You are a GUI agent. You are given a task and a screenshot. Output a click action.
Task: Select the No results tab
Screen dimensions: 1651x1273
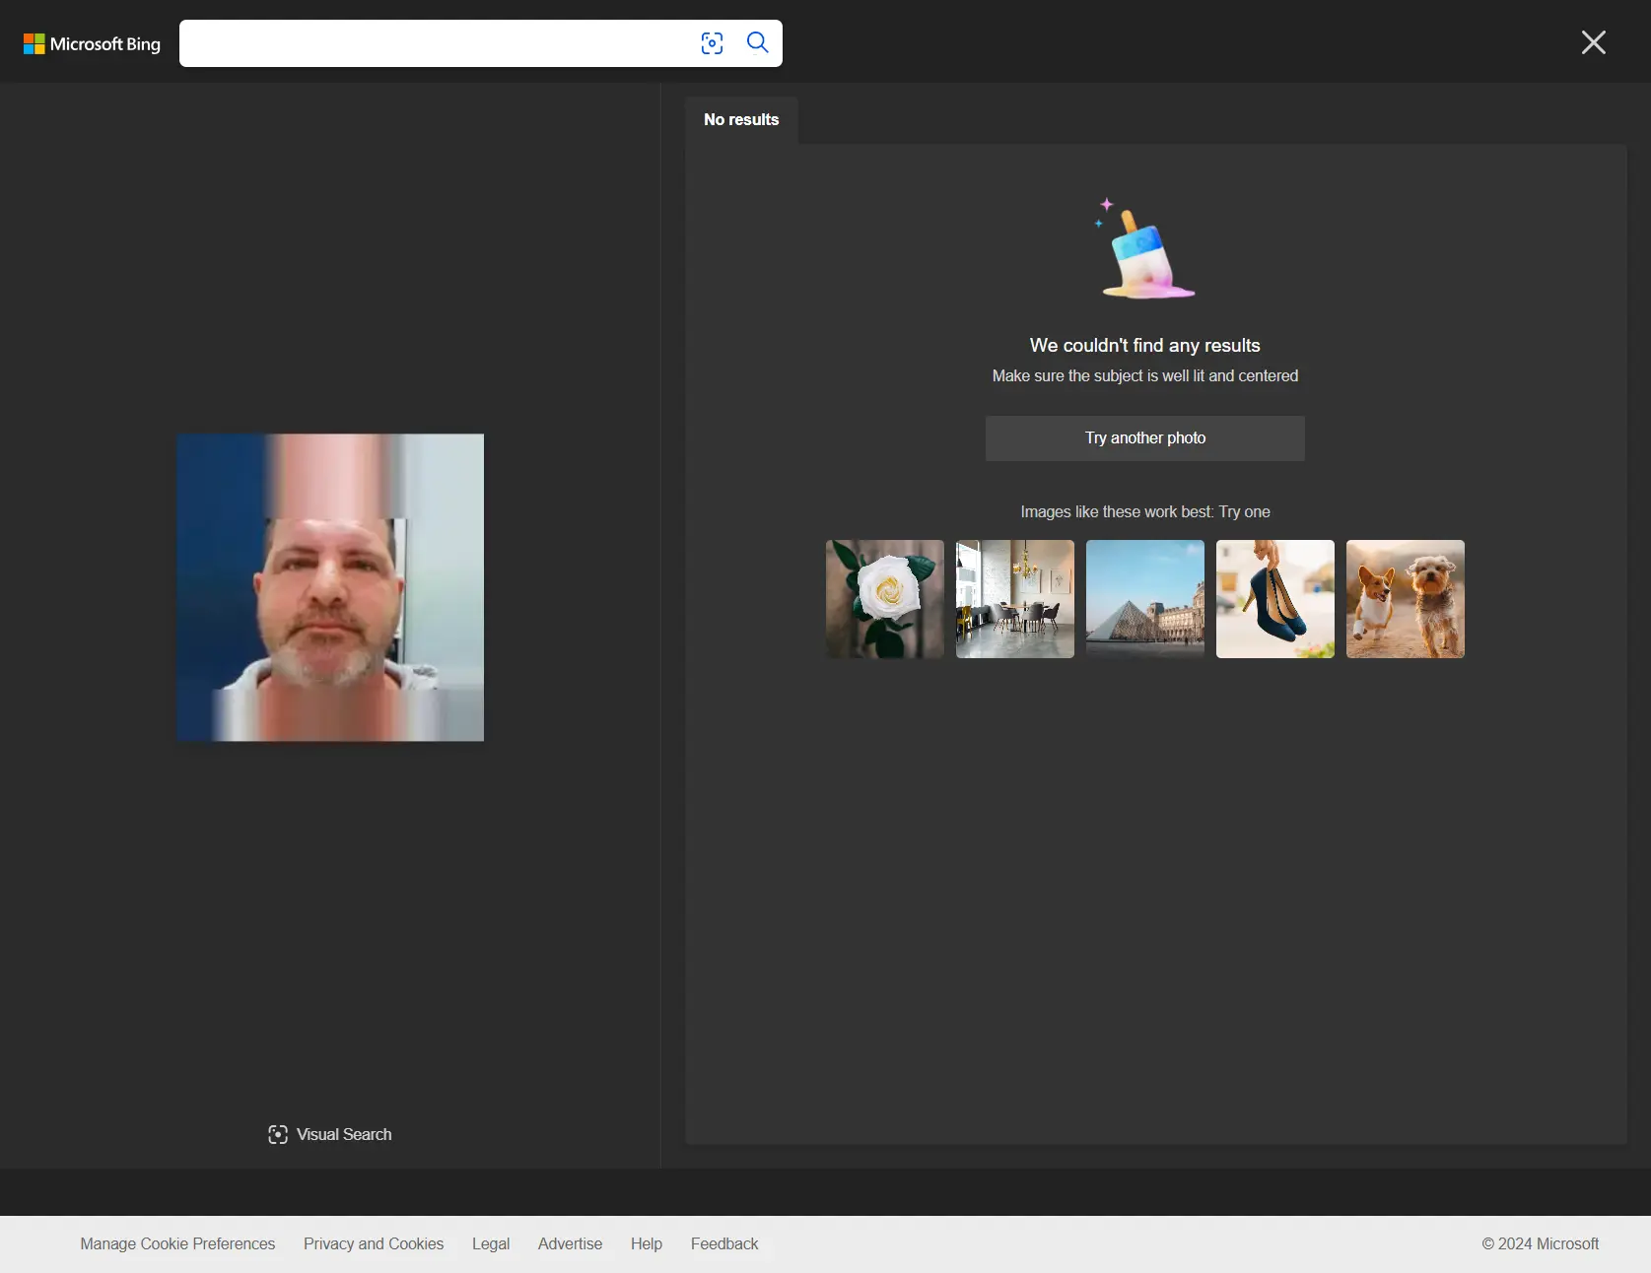[x=741, y=120]
